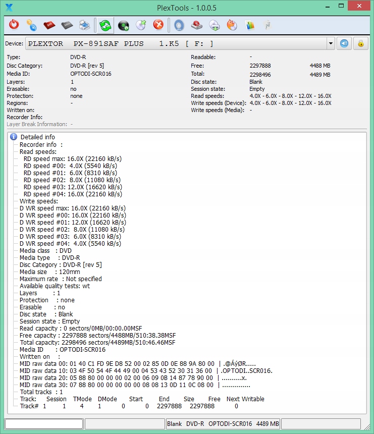Select the PLEXTOR PX-891SAF PLUS device combo box
Image resolution: width=374 pixels, height=434 pixels.
pos(177,43)
